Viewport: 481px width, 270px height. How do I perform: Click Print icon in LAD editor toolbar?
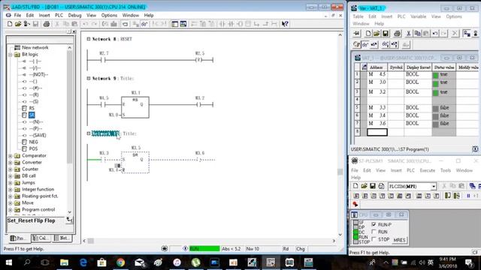coord(47,24)
